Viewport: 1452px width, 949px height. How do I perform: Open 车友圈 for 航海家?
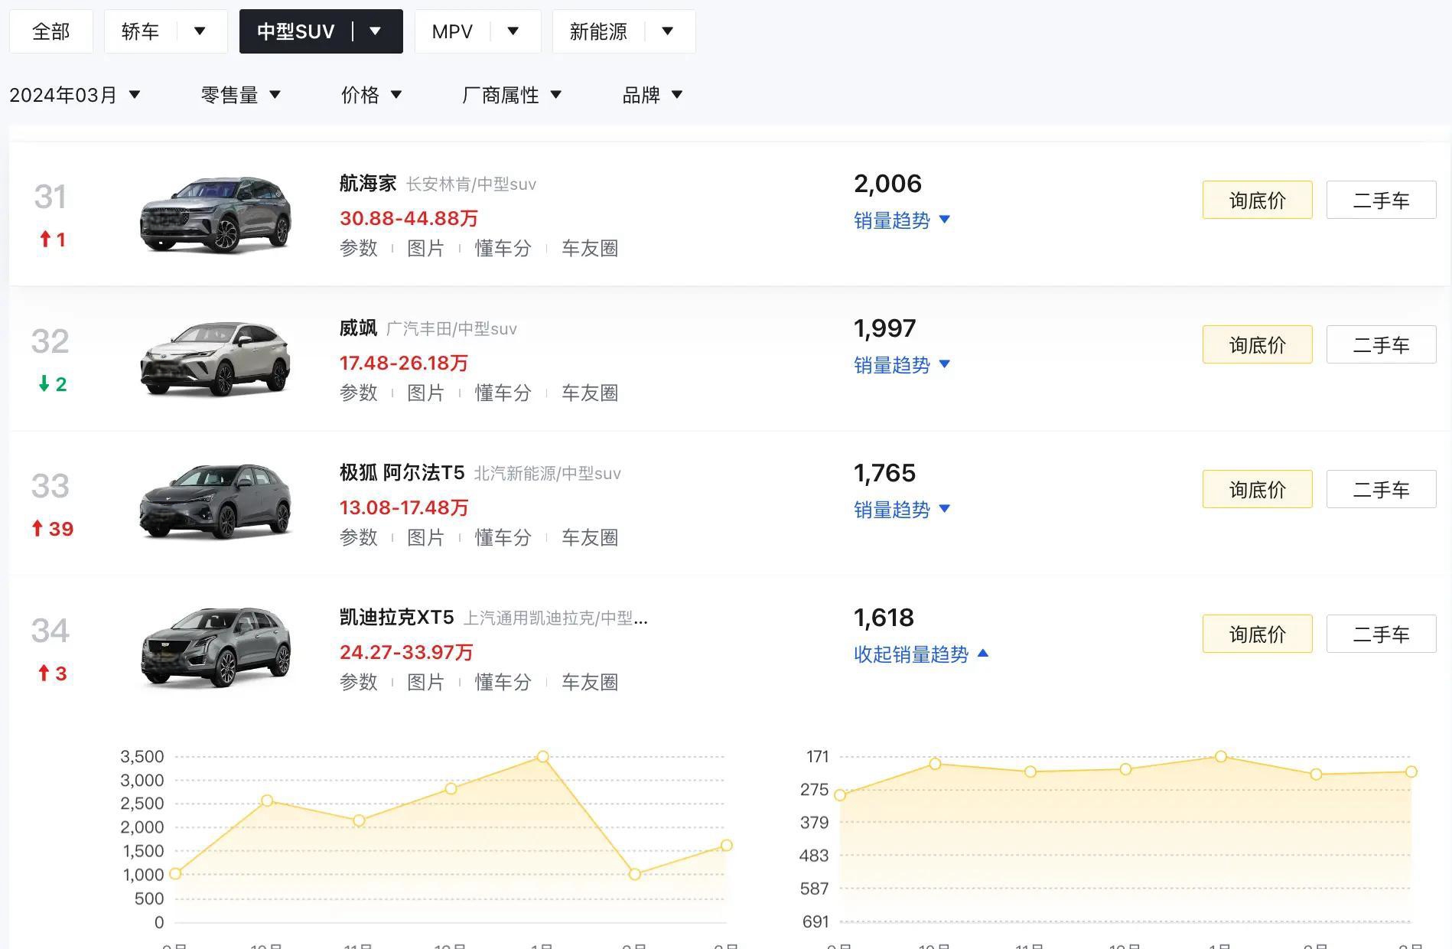590,248
